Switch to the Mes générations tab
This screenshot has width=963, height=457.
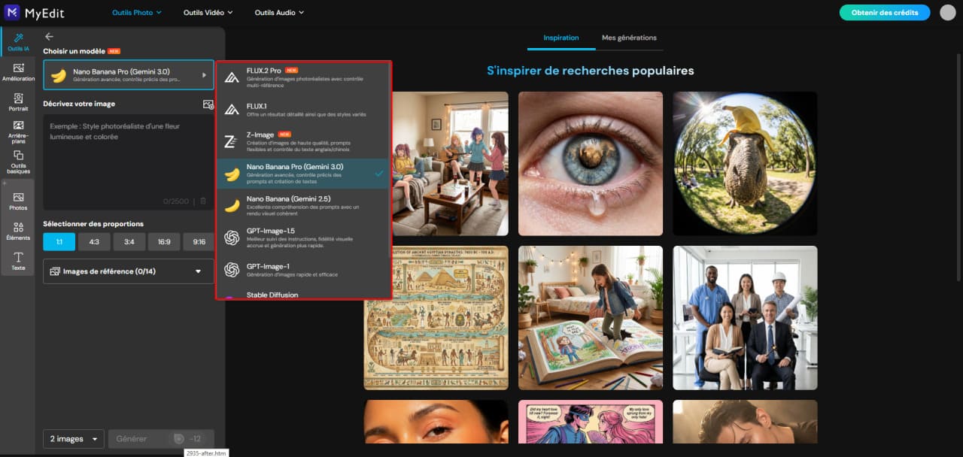click(629, 38)
